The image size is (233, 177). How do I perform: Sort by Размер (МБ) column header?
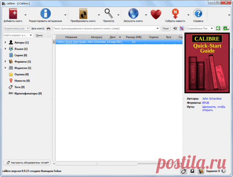click(134, 37)
